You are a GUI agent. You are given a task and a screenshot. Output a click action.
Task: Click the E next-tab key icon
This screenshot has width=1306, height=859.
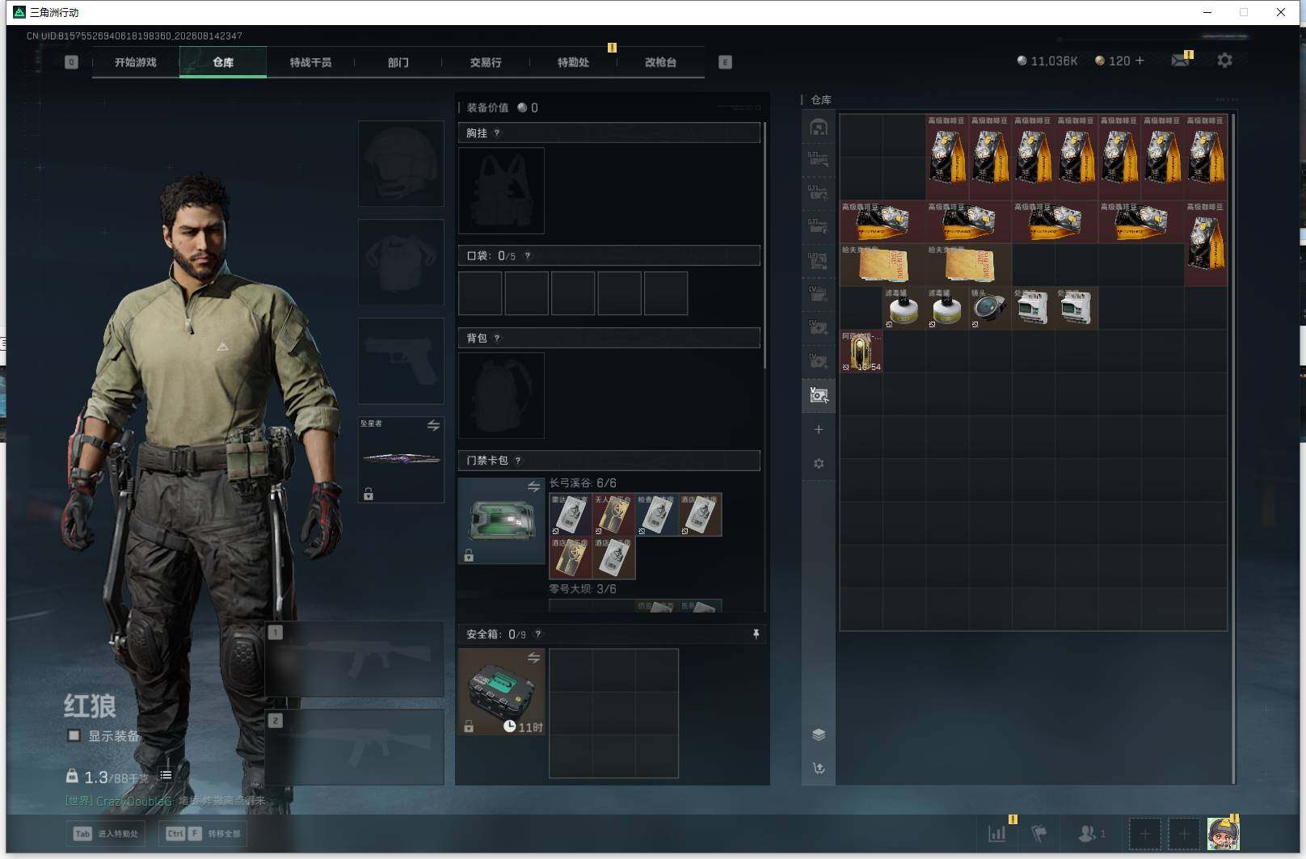click(725, 62)
